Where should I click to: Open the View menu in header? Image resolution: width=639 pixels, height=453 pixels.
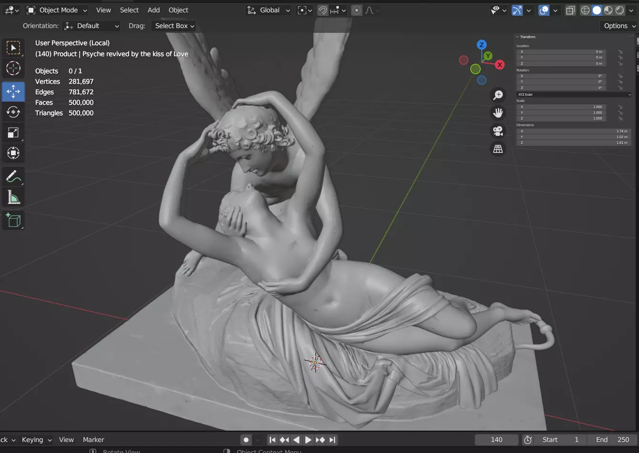[x=103, y=10]
